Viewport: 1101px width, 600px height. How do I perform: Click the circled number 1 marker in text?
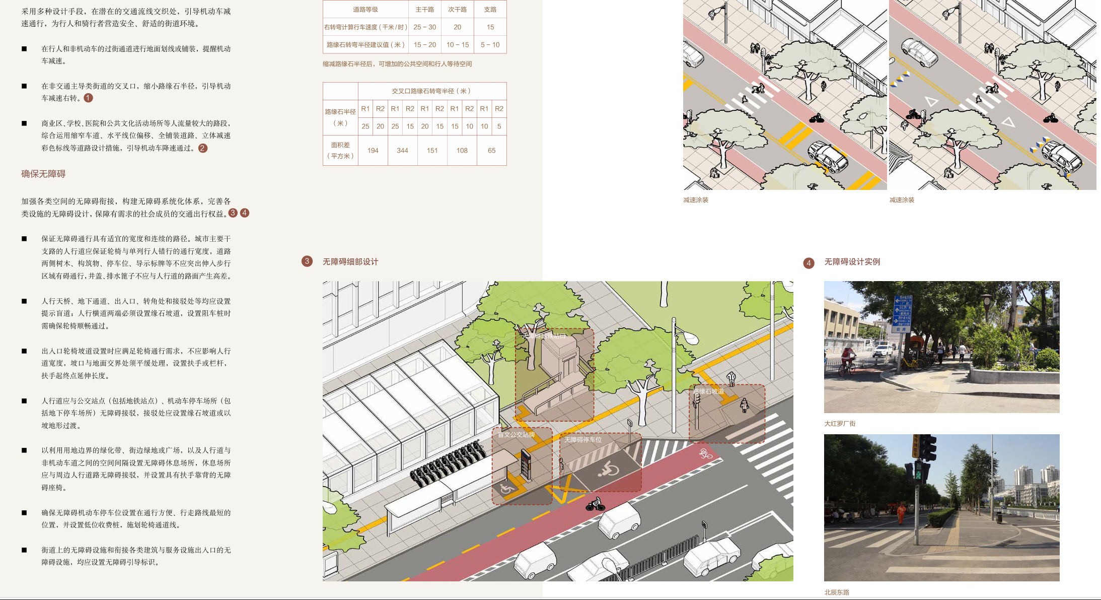pyautogui.click(x=88, y=98)
